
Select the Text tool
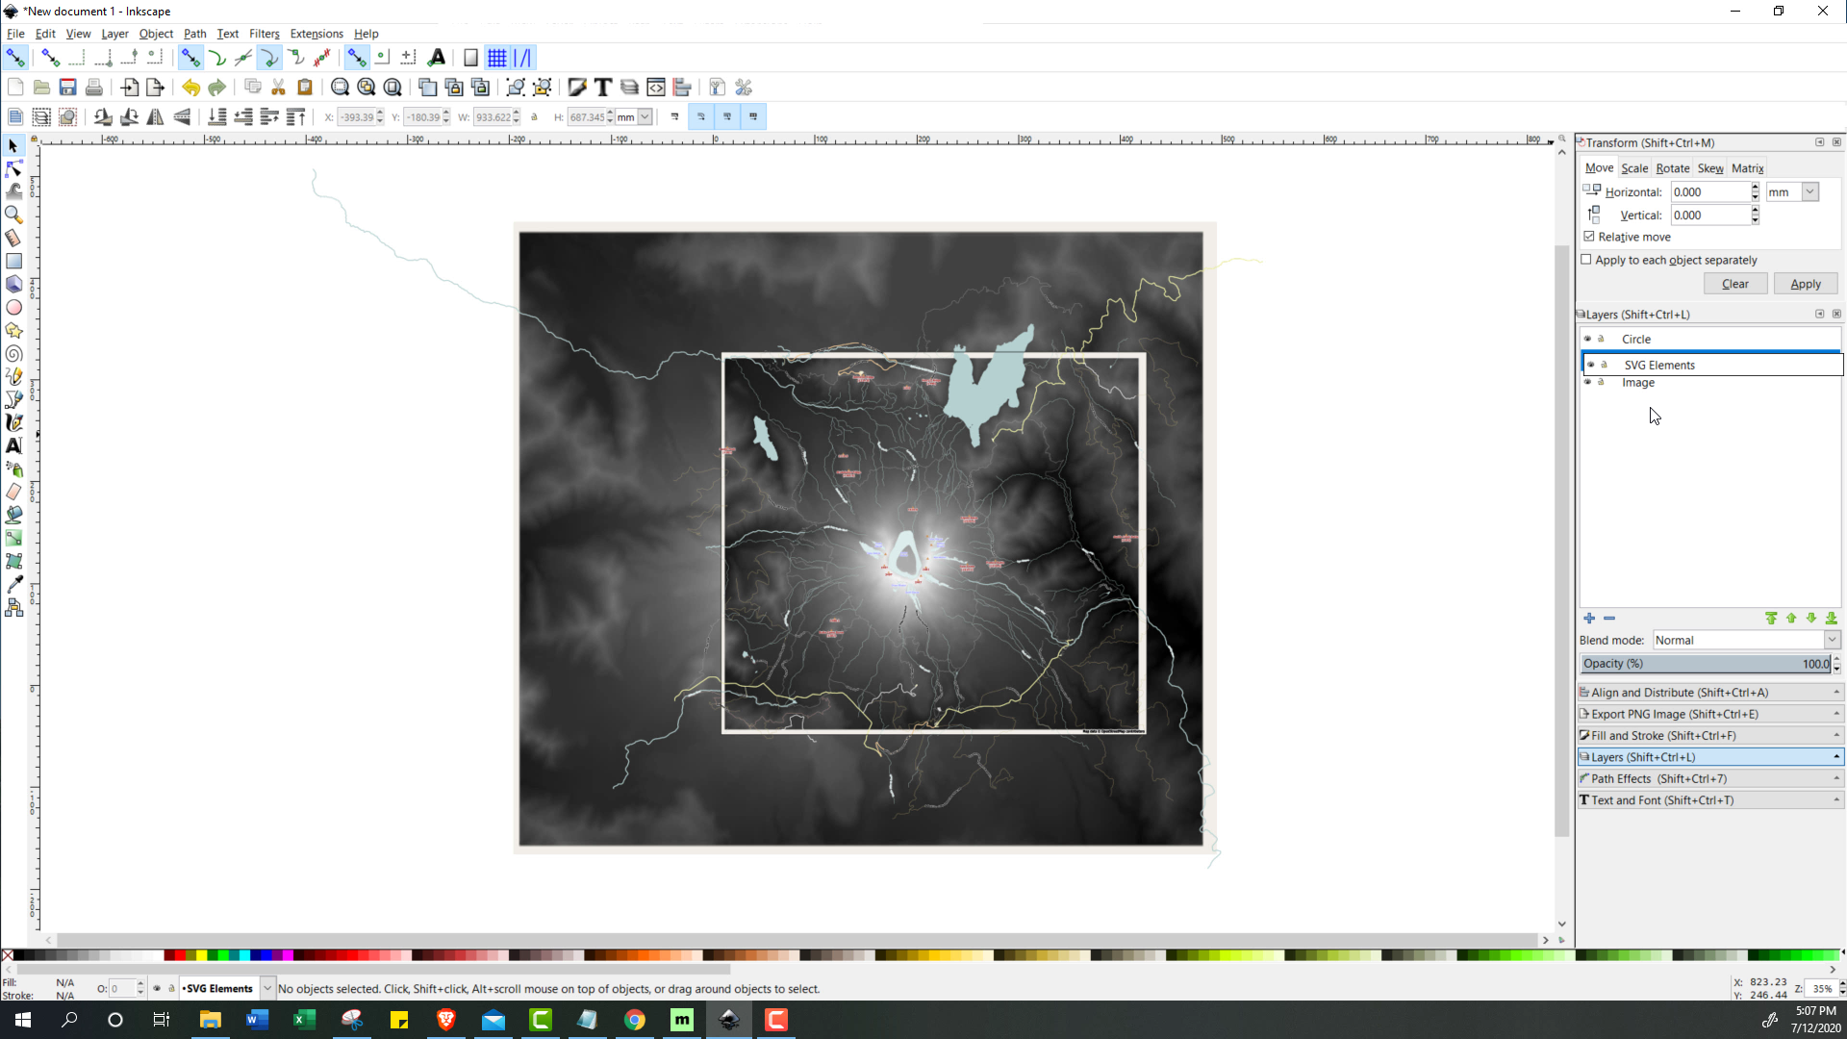click(x=14, y=445)
